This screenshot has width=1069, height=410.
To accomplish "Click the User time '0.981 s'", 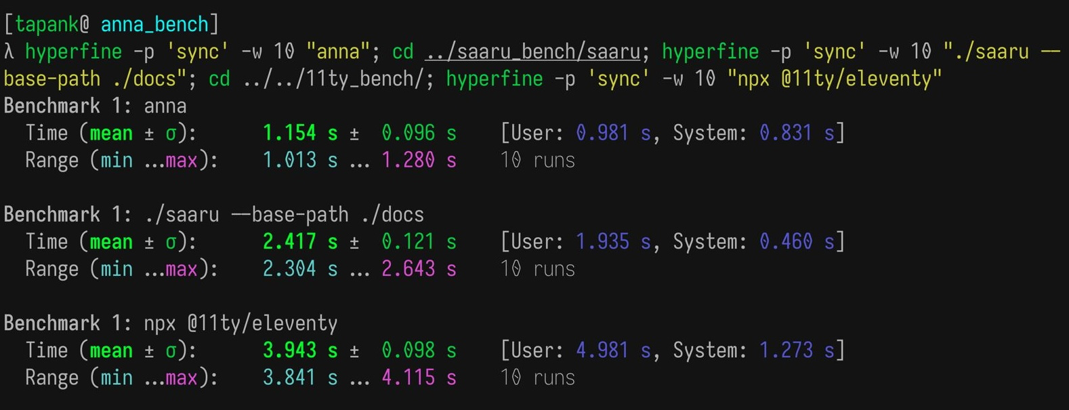I will [x=613, y=133].
